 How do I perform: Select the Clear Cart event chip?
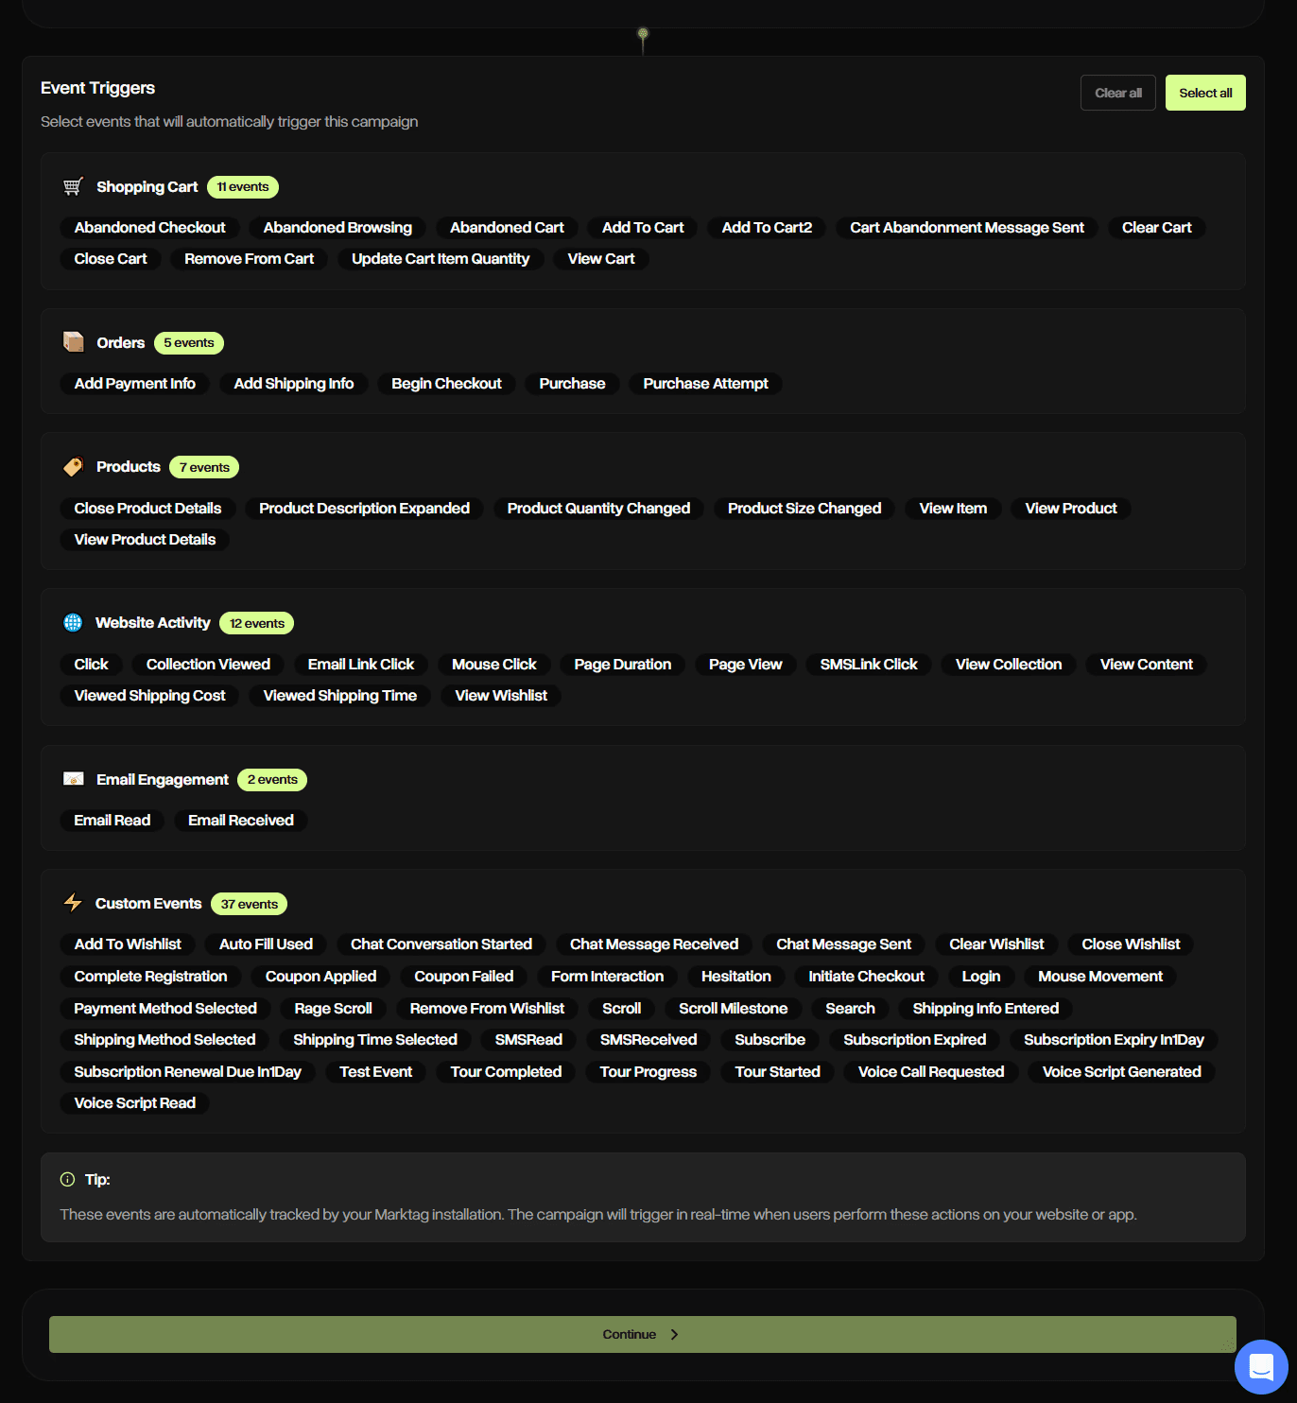[1156, 228]
